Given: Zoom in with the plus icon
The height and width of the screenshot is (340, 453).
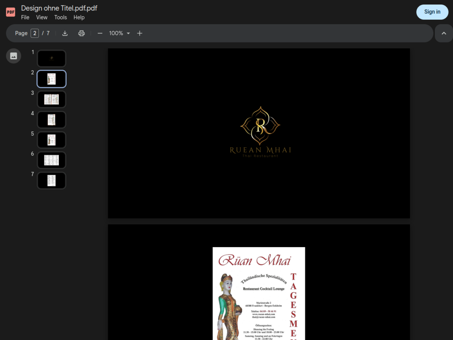Looking at the screenshot, I should click(140, 33).
